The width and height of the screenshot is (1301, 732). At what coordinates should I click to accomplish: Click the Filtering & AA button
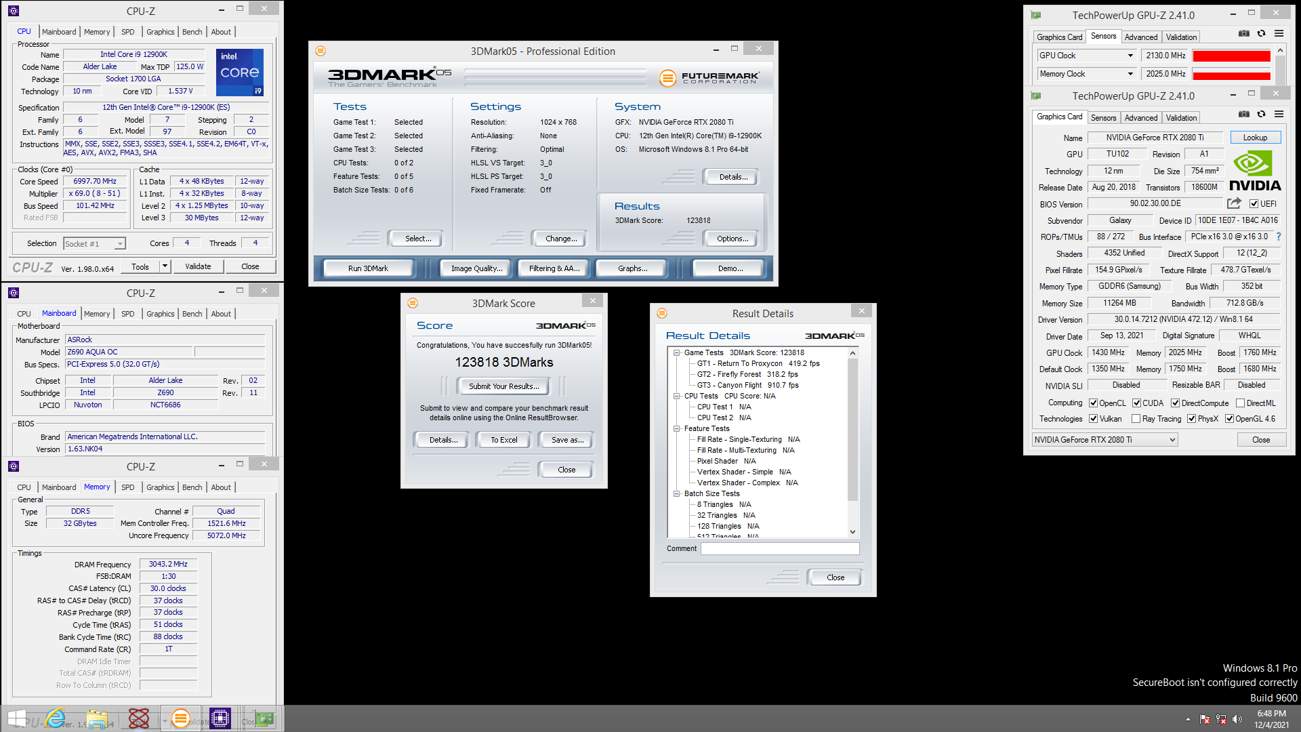pyautogui.click(x=554, y=268)
